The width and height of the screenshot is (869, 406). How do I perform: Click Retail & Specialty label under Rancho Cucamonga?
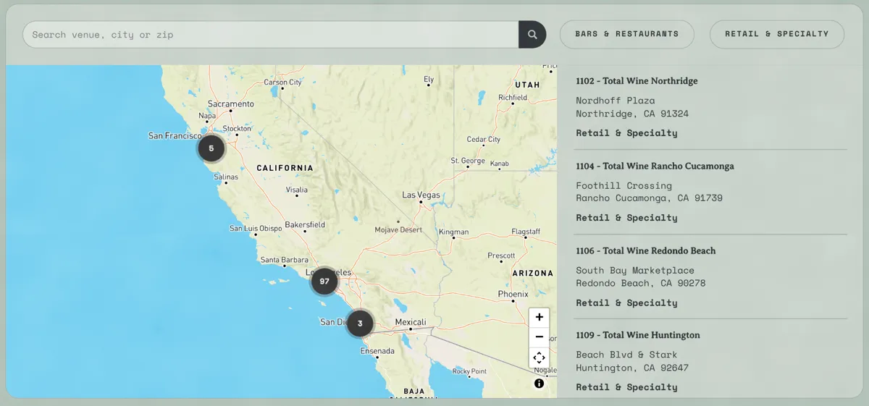pos(627,218)
